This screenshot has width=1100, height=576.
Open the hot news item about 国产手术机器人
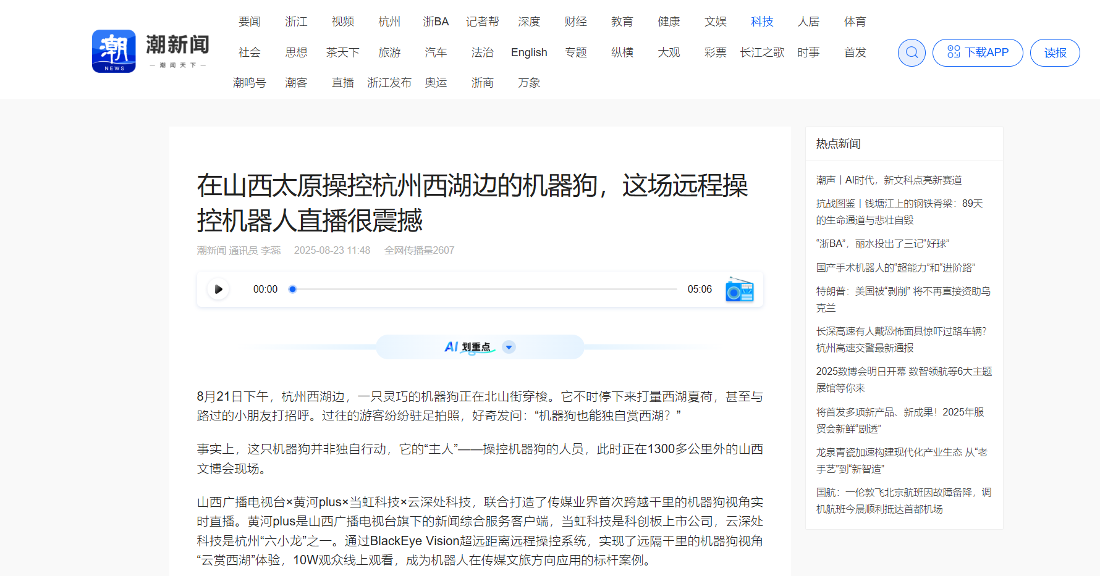895,268
